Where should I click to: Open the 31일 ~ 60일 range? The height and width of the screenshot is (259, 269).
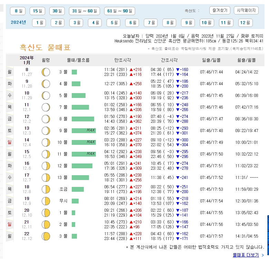click(84, 11)
